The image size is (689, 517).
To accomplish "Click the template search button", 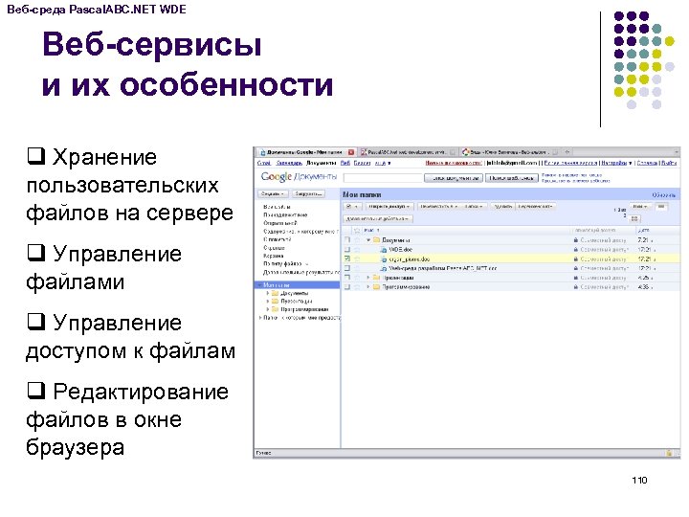I will point(511,178).
